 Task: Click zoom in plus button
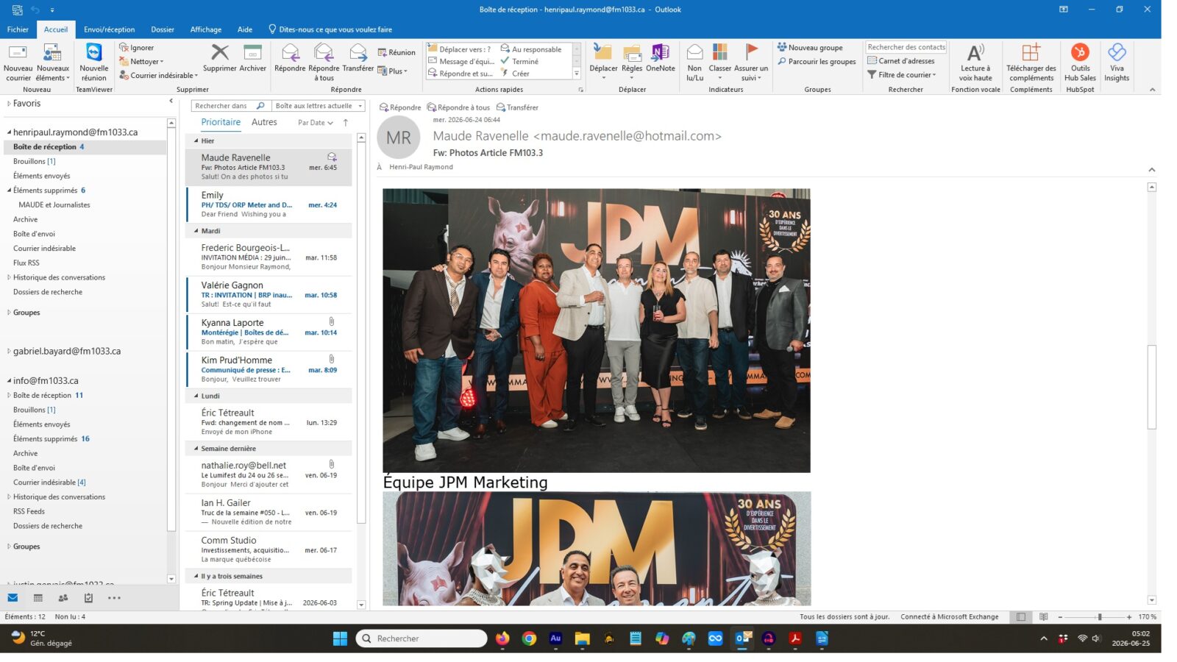tap(1129, 617)
